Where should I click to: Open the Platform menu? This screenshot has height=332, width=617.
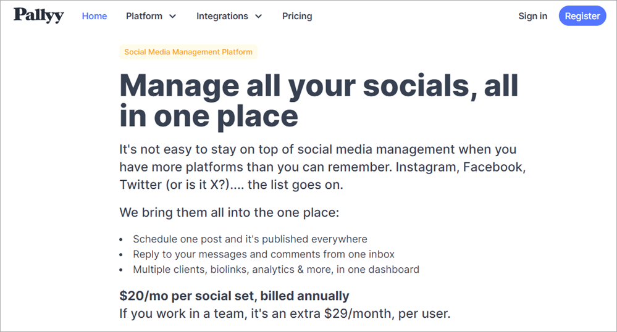coord(145,16)
